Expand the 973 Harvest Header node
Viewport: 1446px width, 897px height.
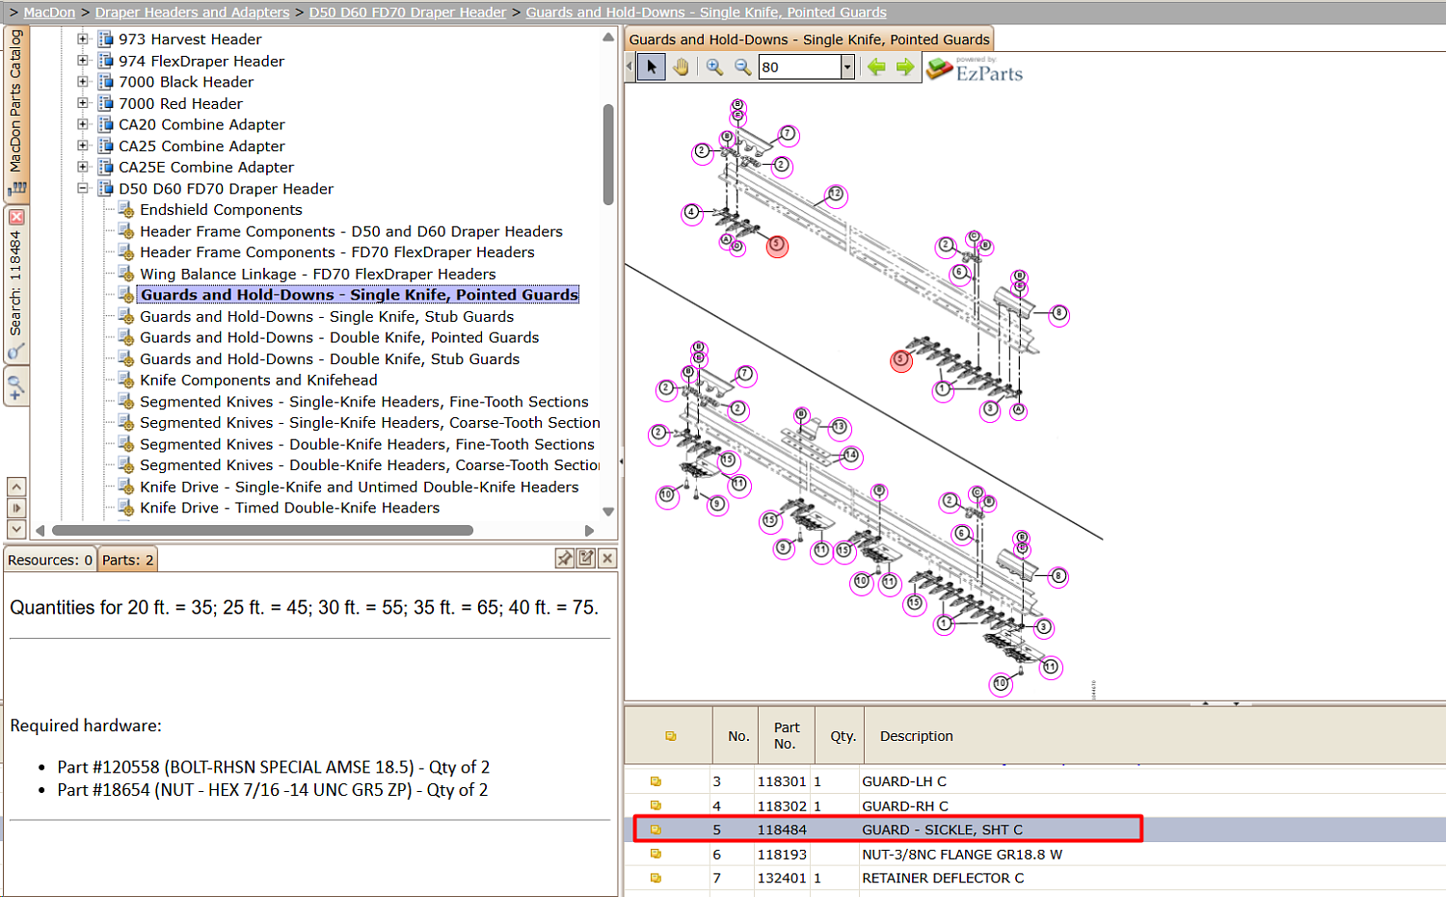83,40
